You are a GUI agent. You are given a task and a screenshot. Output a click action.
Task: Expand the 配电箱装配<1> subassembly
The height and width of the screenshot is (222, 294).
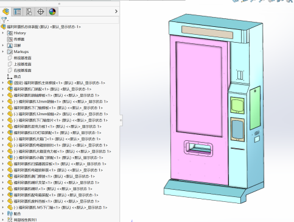pyautogui.click(x=3, y=195)
